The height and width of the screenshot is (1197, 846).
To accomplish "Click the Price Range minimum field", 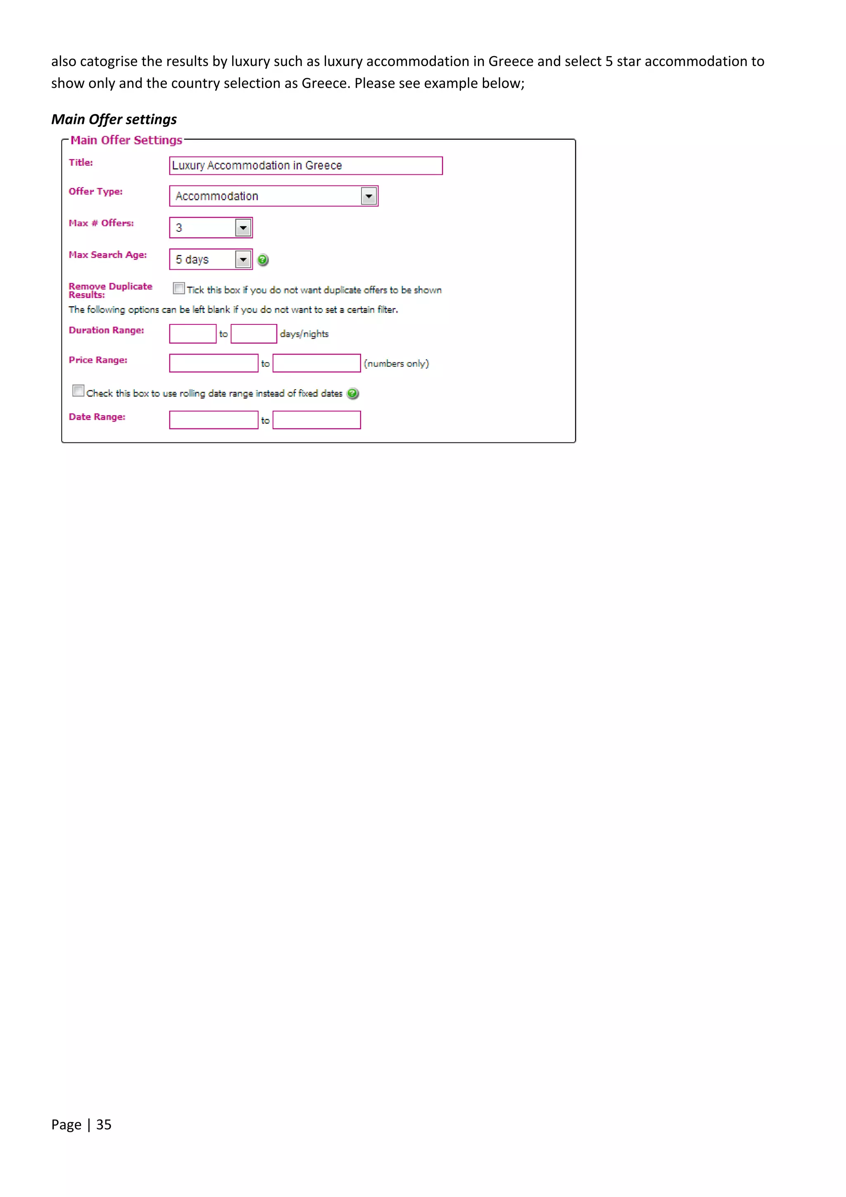I will (x=214, y=363).
